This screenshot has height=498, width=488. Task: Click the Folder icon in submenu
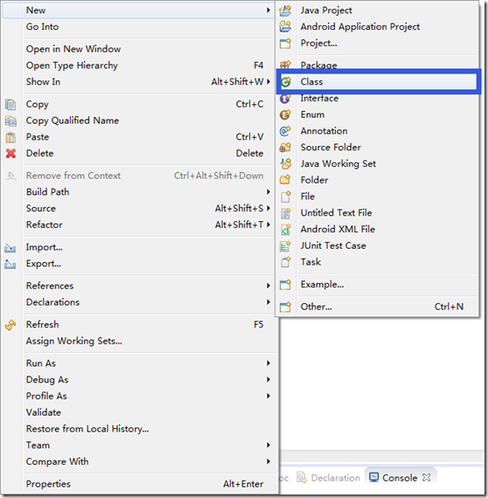click(x=285, y=180)
